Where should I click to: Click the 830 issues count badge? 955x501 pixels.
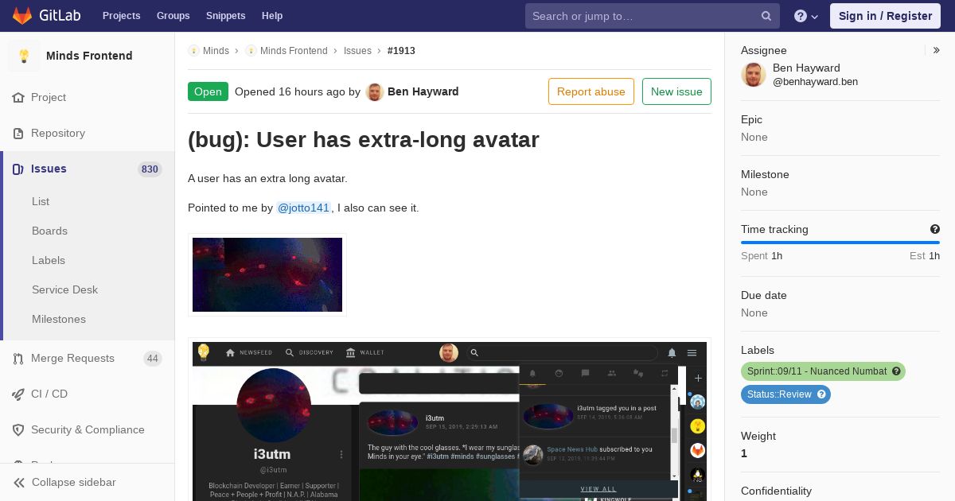tap(150, 169)
